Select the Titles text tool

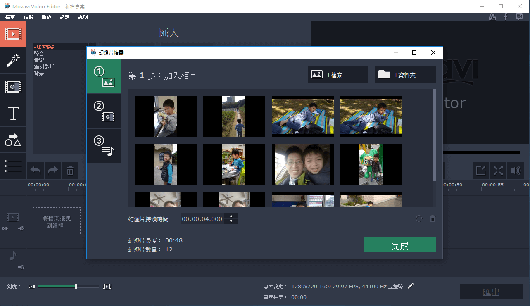click(x=13, y=113)
